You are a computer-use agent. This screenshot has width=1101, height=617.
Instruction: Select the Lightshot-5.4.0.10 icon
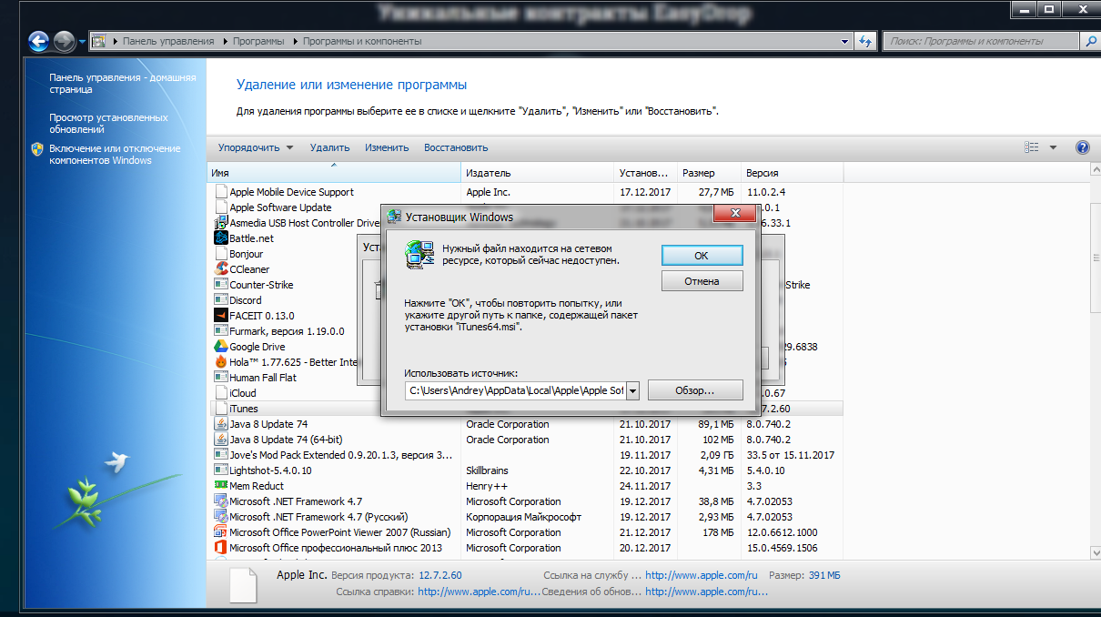(220, 470)
